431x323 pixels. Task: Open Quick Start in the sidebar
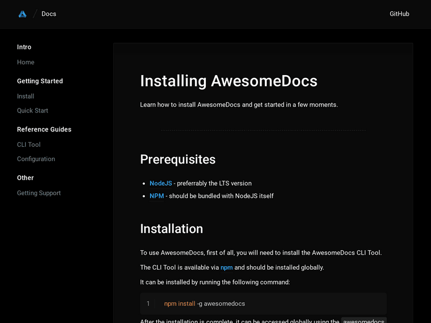(x=32, y=111)
